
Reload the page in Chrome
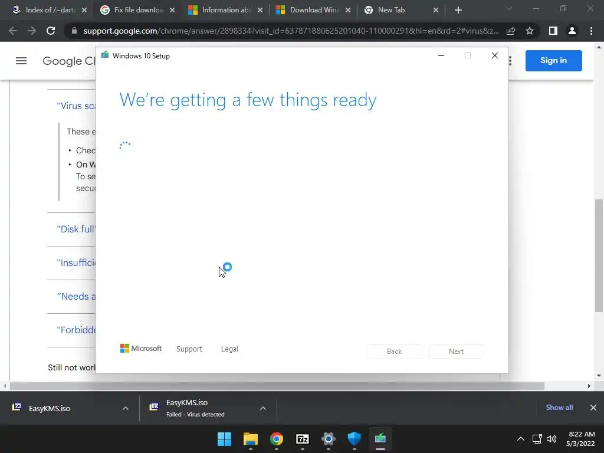(51, 31)
